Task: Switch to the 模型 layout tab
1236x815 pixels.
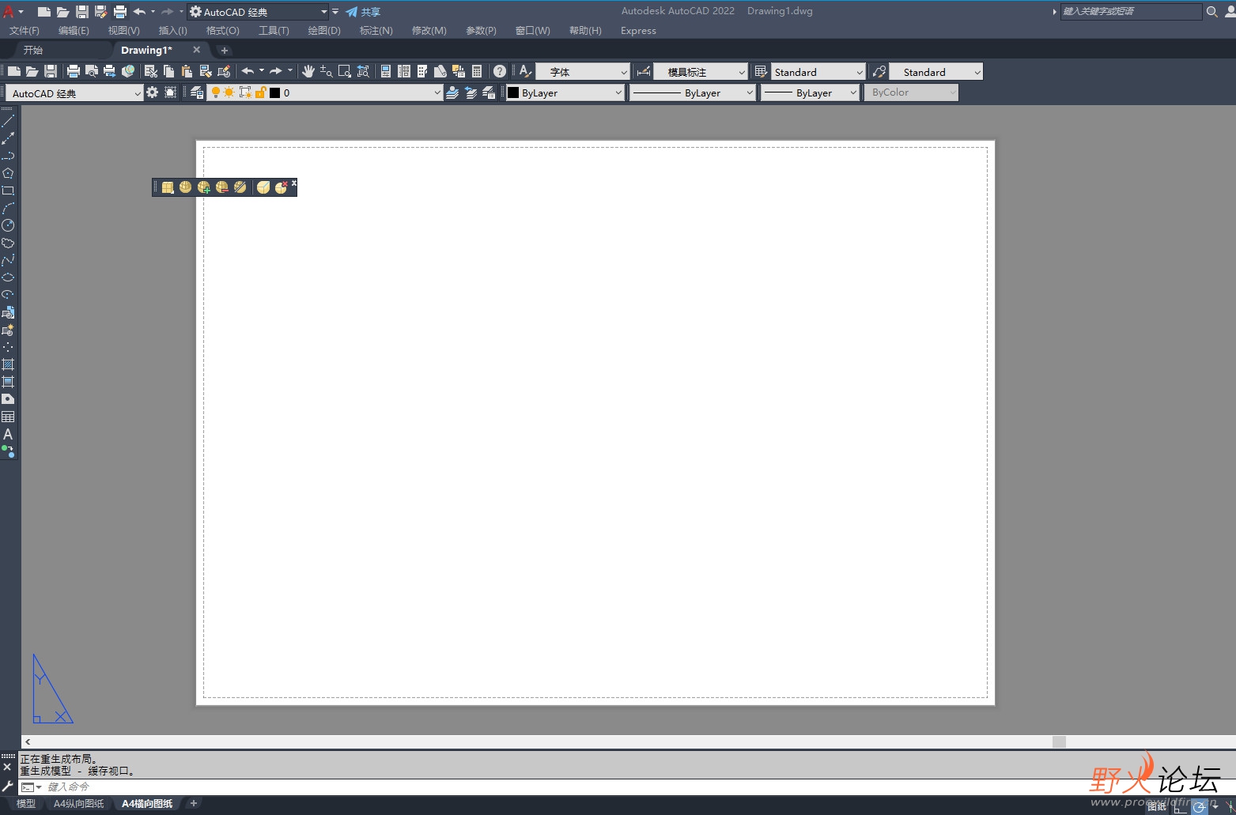Action: [26, 804]
